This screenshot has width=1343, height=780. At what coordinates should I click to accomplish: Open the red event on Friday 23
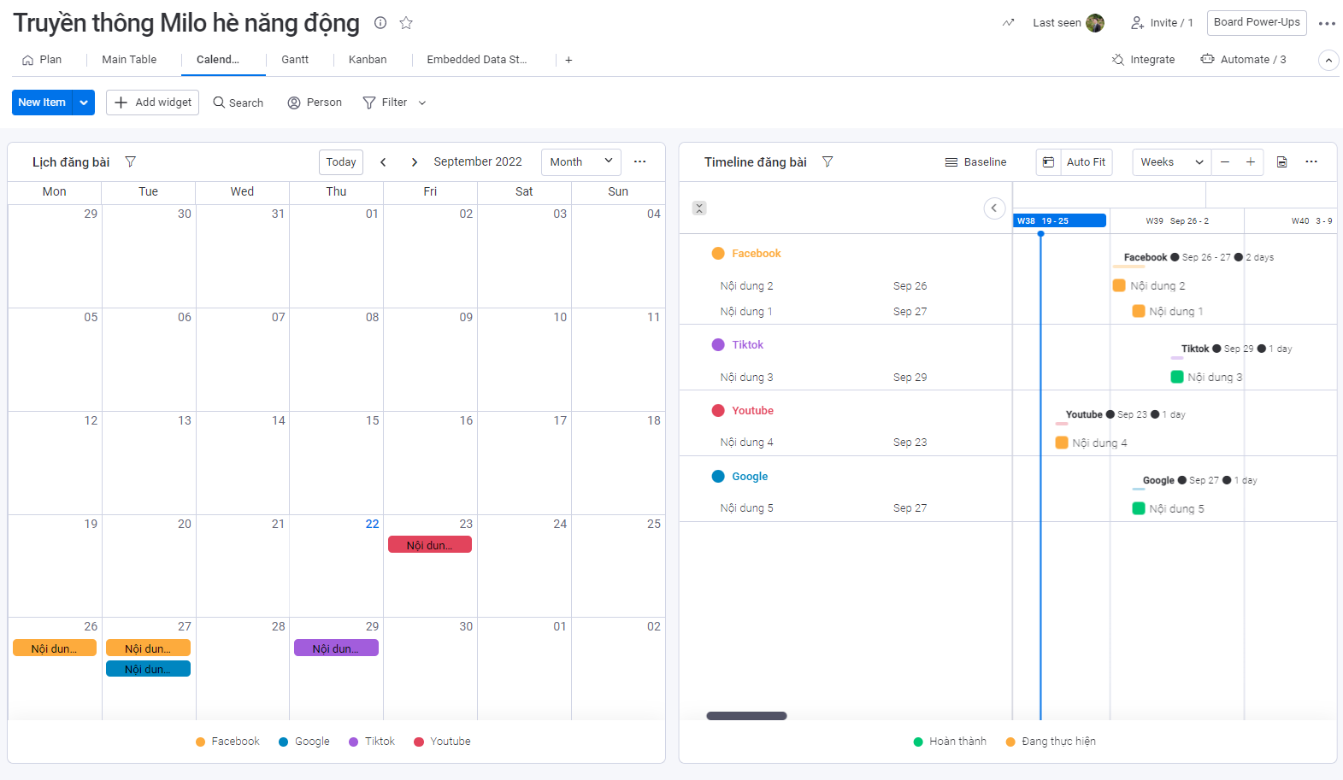[430, 545]
